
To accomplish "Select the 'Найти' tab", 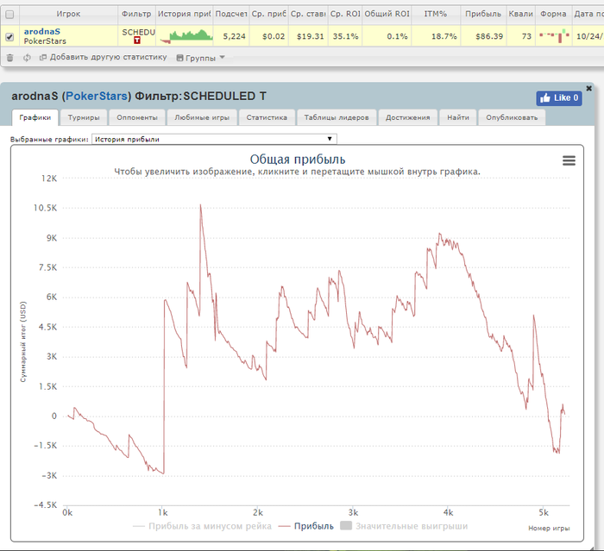I will click(x=458, y=117).
